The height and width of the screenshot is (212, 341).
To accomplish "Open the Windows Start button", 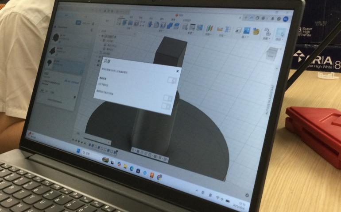I will (x=78, y=151).
